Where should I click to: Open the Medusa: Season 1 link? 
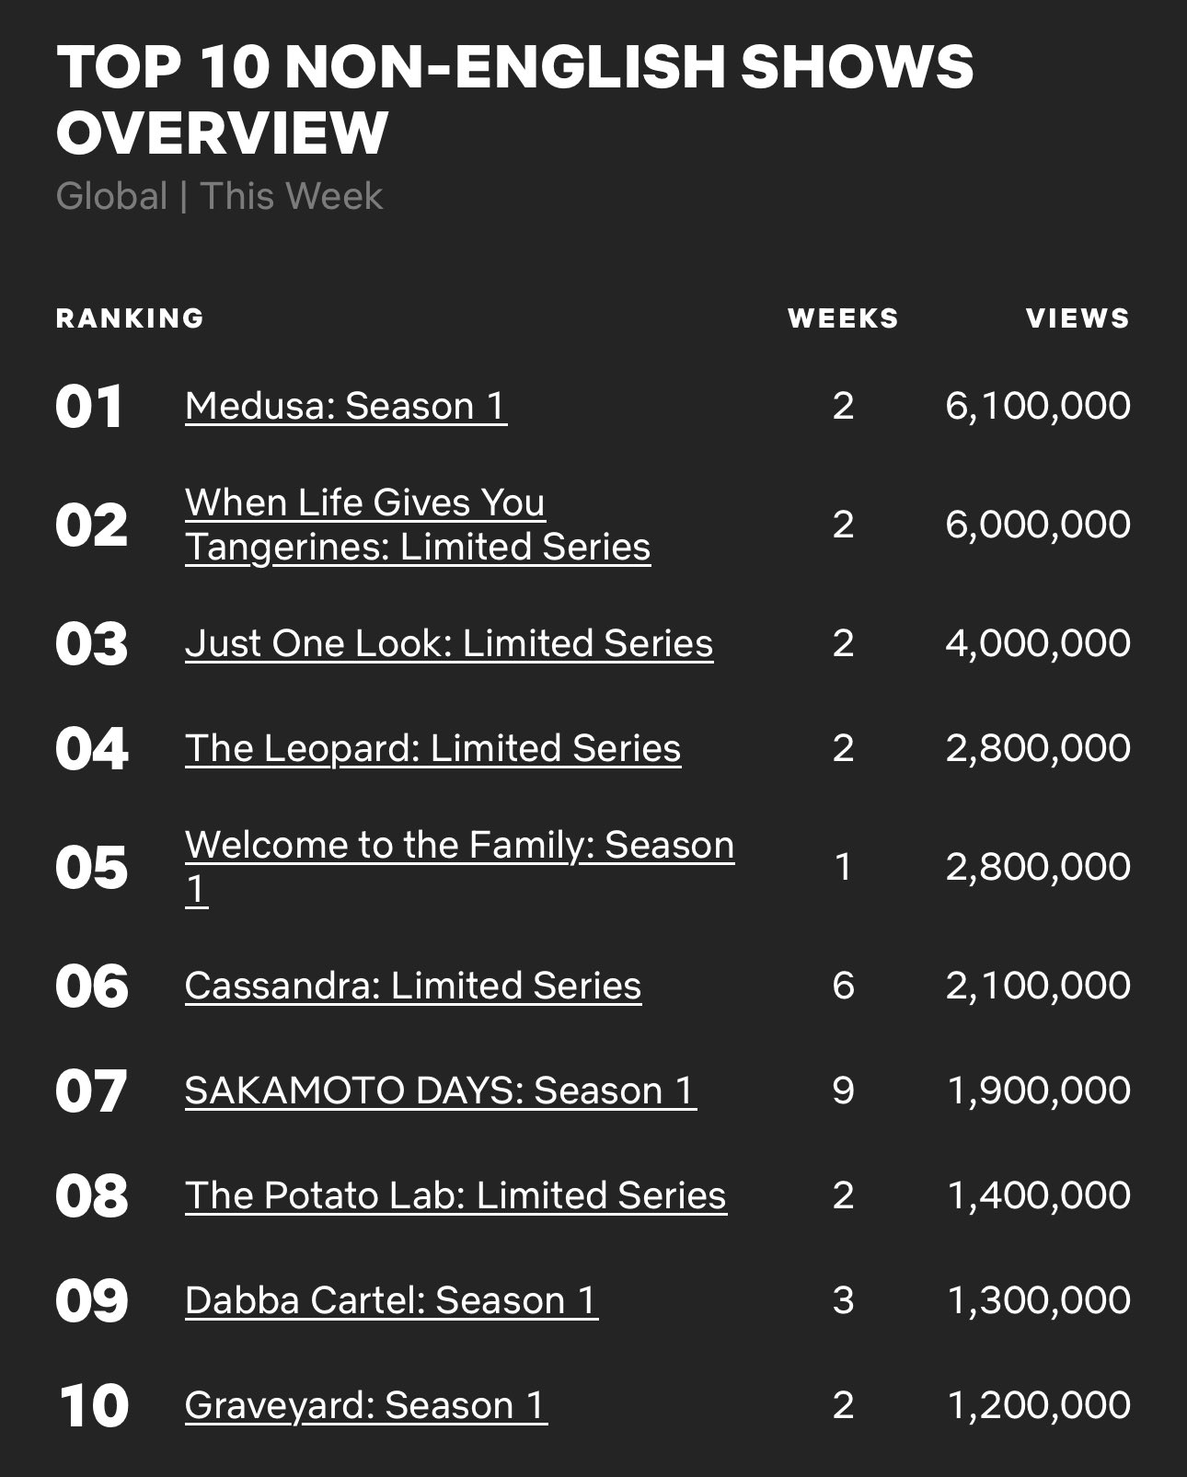pos(346,406)
